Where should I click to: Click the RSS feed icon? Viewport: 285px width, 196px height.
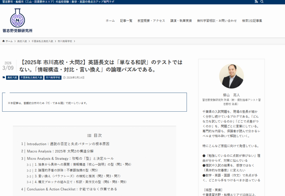tap(256, 2)
